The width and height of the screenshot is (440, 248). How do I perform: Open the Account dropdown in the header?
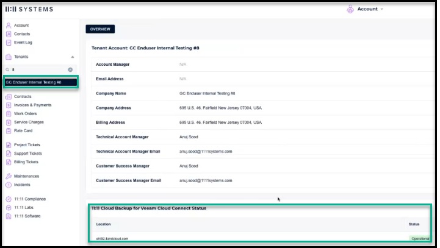pos(370,9)
